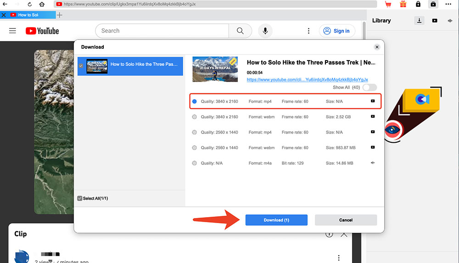Click the browser home icon
The height and width of the screenshot is (263, 459).
point(42,4)
